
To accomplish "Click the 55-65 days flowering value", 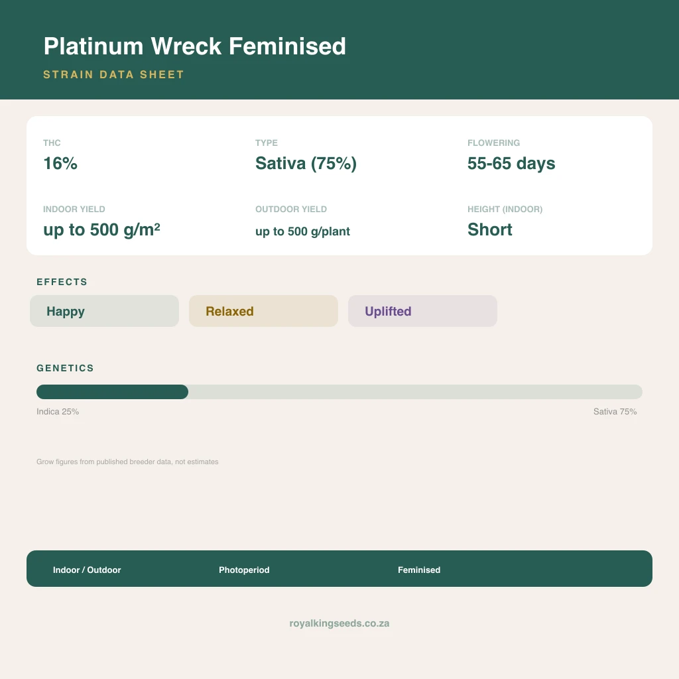I will (x=511, y=163).
